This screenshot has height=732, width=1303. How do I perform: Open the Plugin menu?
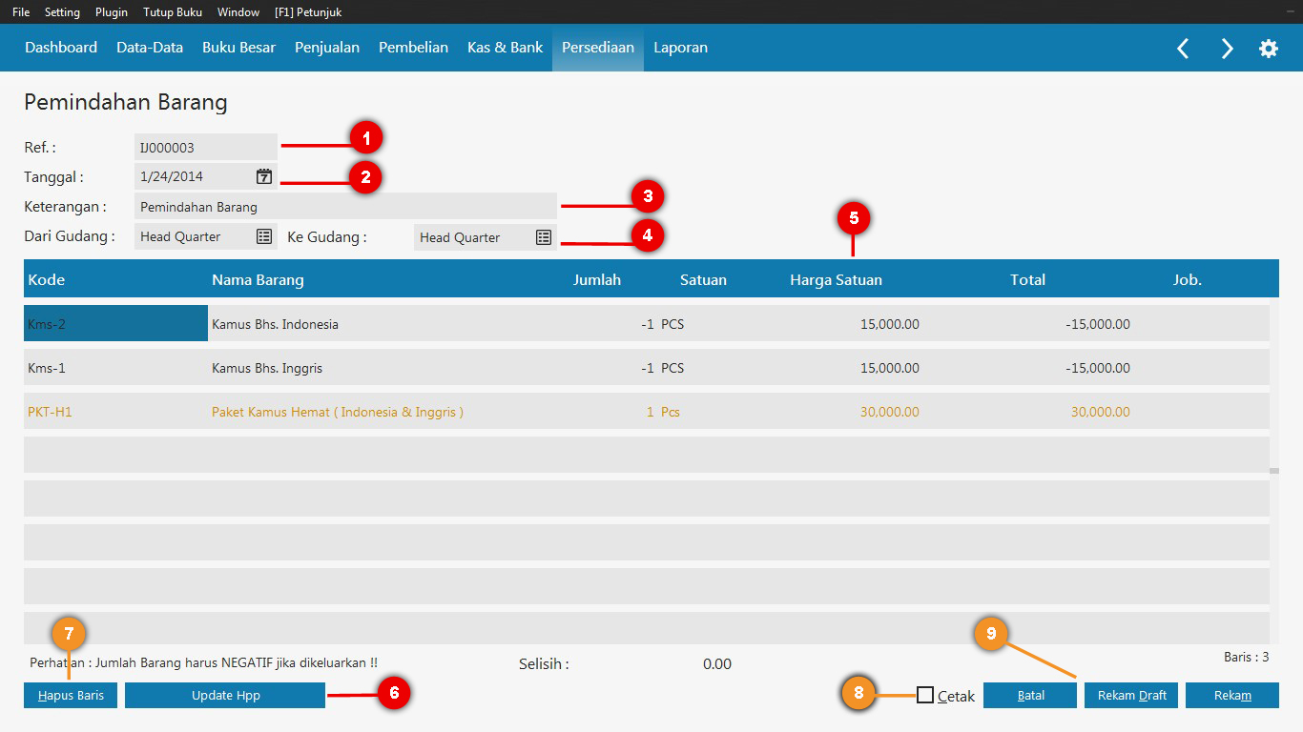coord(112,12)
